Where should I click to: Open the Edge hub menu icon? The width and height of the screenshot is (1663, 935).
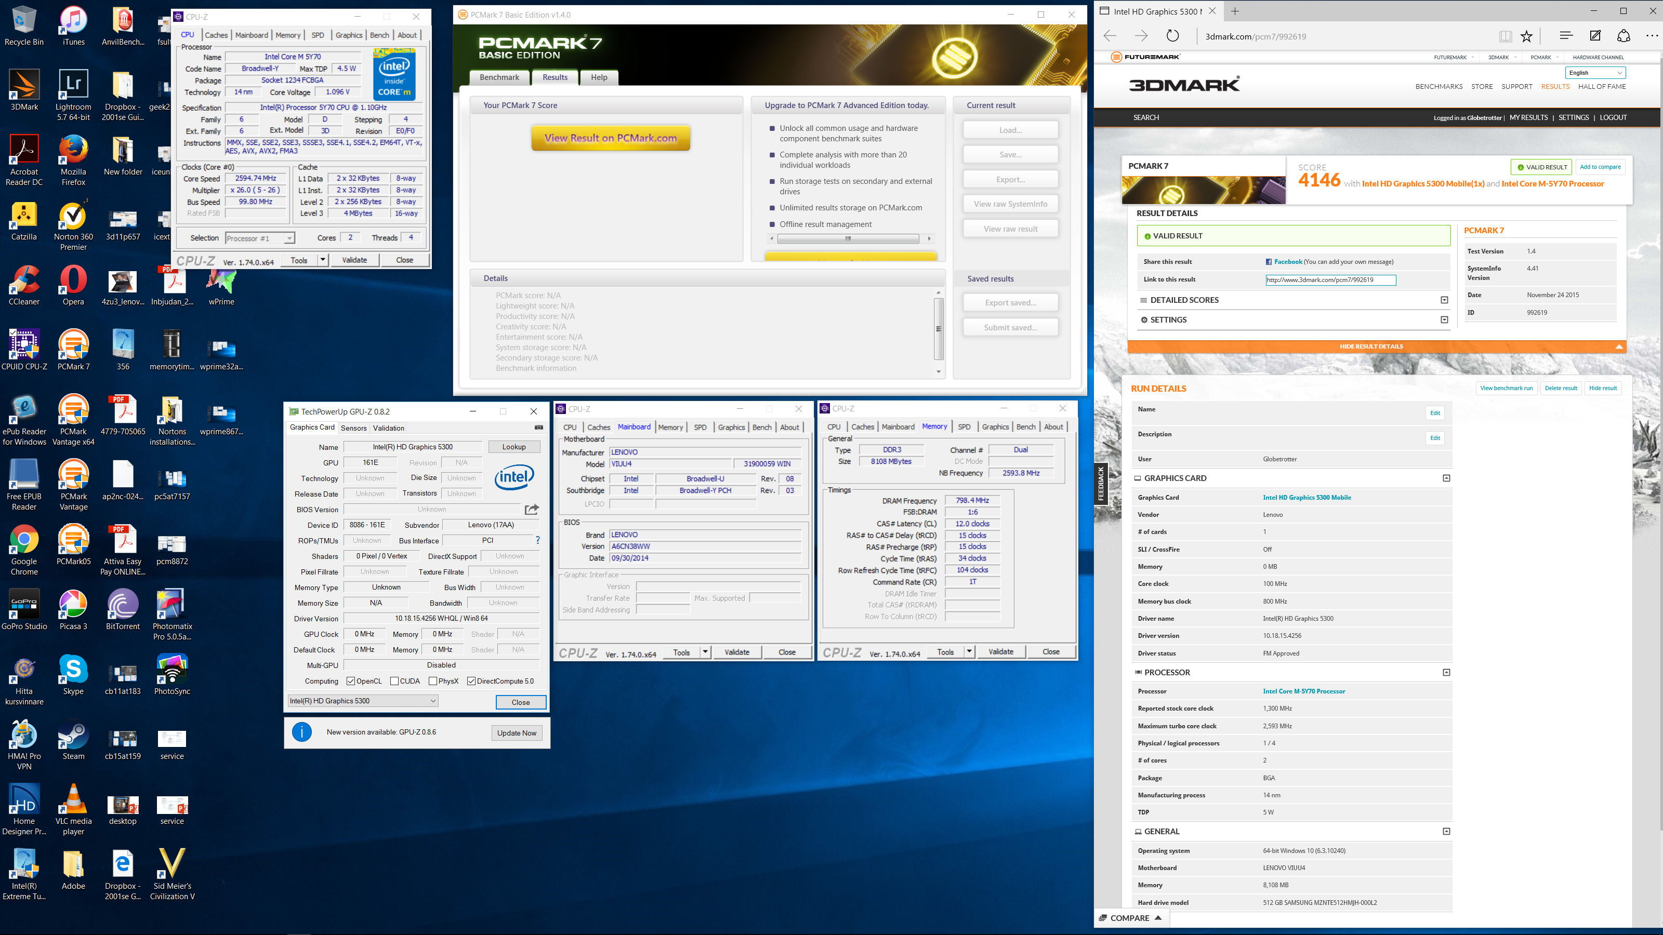[x=1565, y=36]
